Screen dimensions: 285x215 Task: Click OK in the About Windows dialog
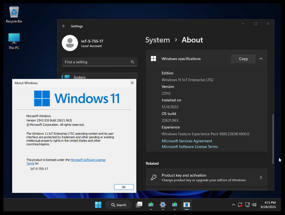[x=124, y=187]
